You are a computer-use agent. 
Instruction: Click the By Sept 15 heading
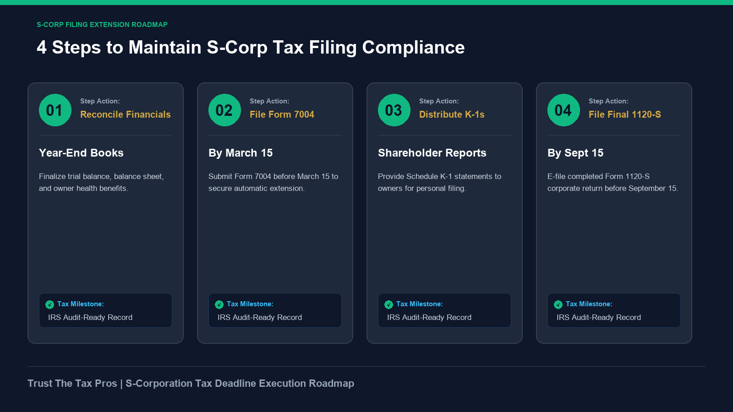[575, 153]
